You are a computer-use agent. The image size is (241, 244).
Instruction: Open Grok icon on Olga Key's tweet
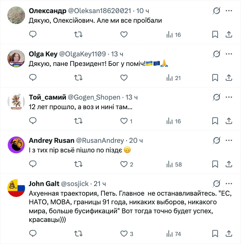pyautogui.click(x=217, y=54)
